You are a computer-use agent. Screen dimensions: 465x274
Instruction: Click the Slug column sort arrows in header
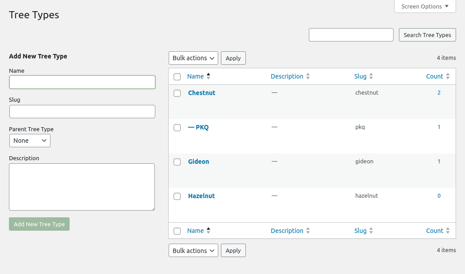[x=371, y=77]
